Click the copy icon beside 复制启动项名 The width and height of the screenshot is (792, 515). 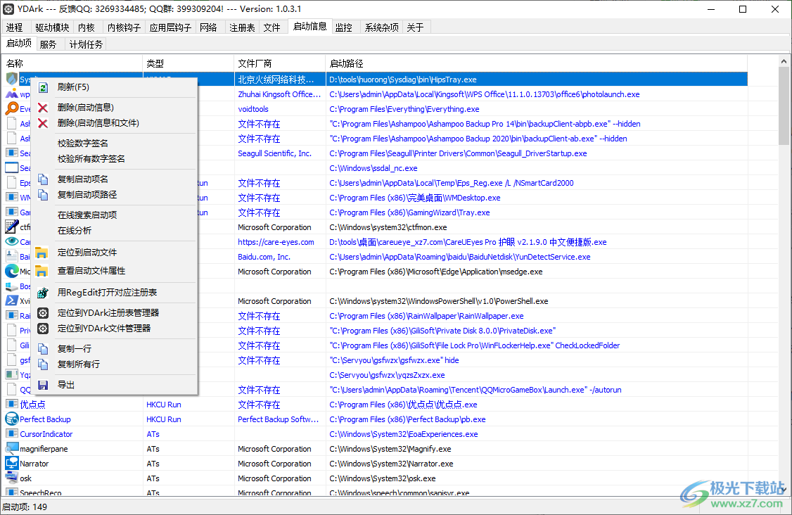(43, 179)
